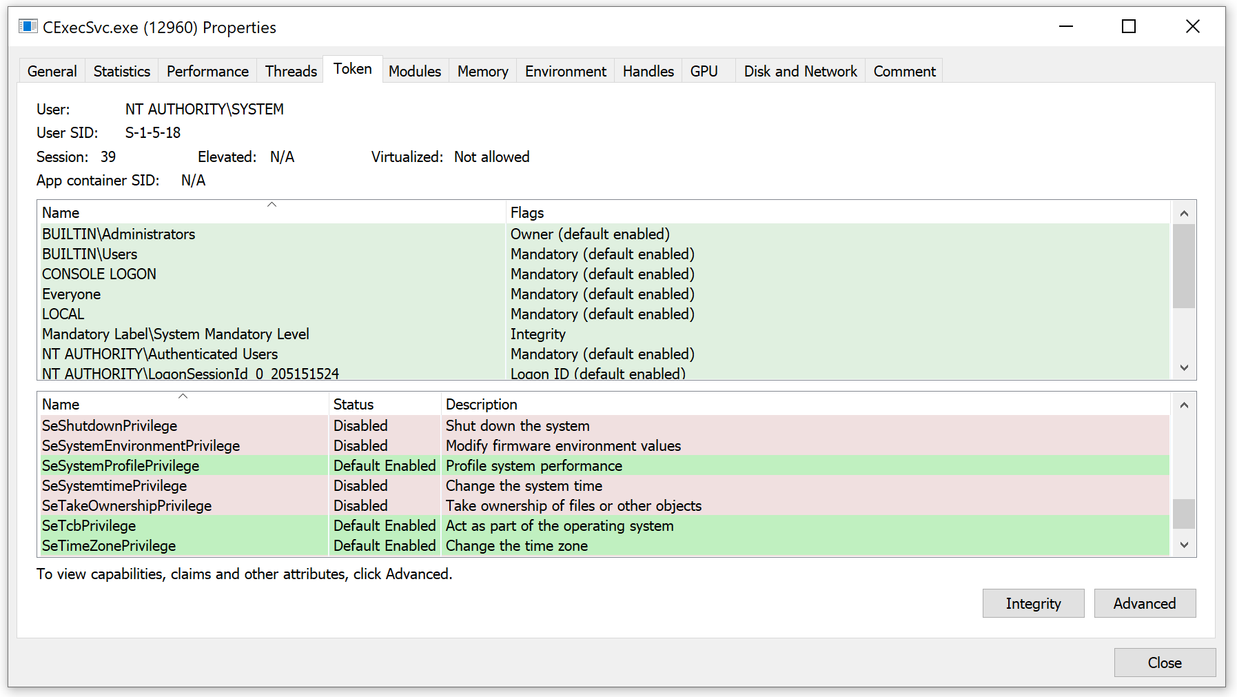
Task: Sort privileges by Status column header
Action: [385, 404]
